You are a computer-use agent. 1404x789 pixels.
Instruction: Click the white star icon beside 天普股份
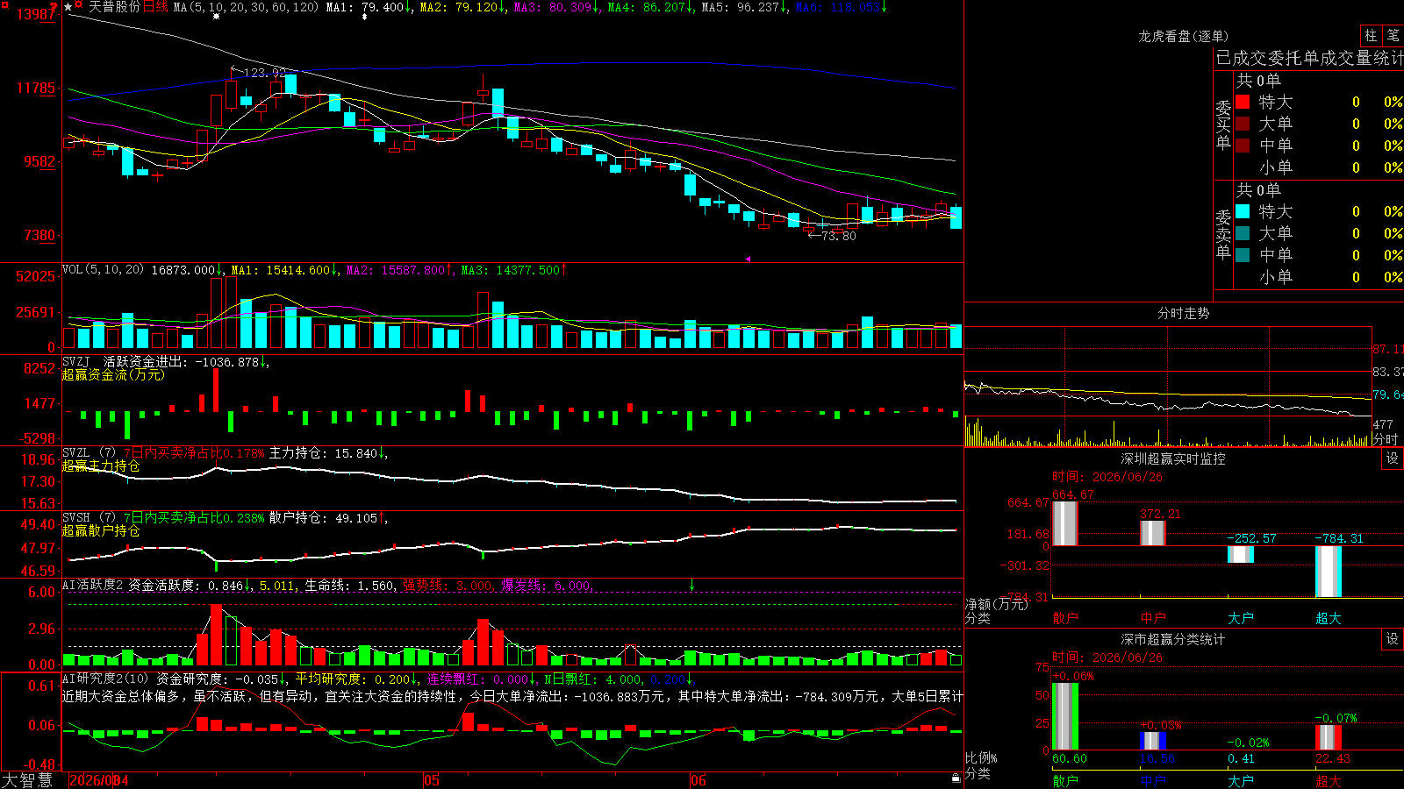(68, 7)
